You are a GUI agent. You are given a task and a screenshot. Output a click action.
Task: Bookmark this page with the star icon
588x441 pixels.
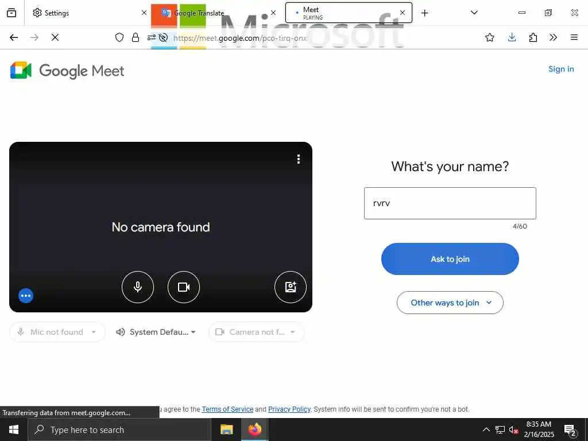click(489, 37)
